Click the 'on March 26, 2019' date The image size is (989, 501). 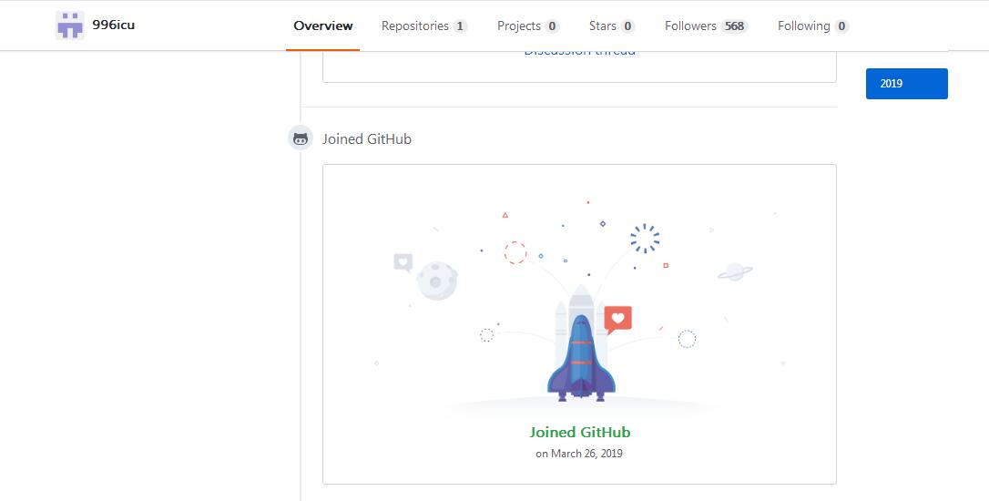[579, 453]
